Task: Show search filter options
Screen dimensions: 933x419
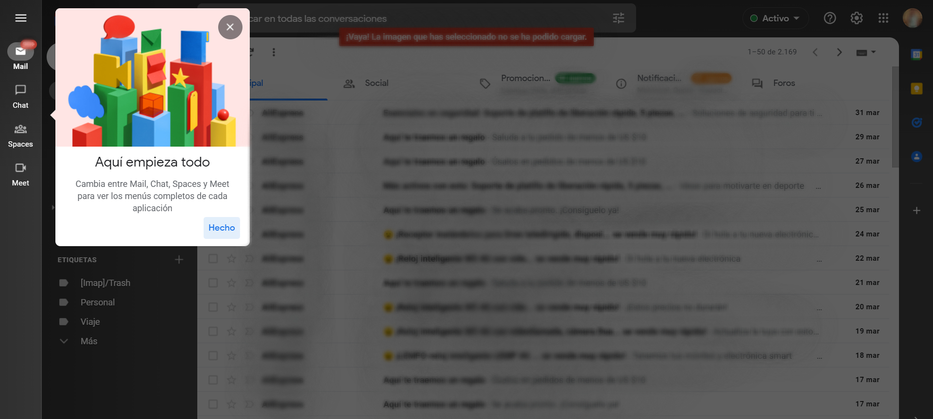Action: point(618,18)
